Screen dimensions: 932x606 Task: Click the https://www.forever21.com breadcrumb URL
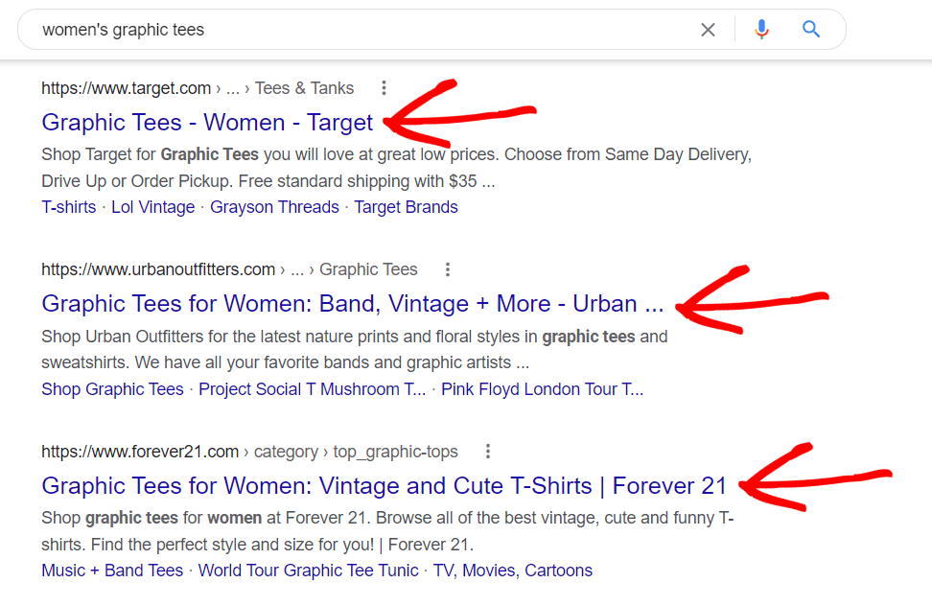(140, 452)
